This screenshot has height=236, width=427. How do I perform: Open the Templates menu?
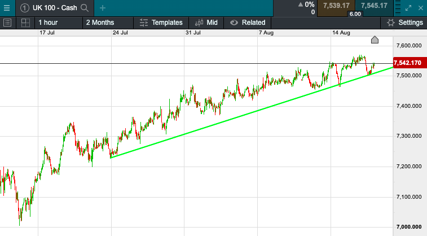161,23
